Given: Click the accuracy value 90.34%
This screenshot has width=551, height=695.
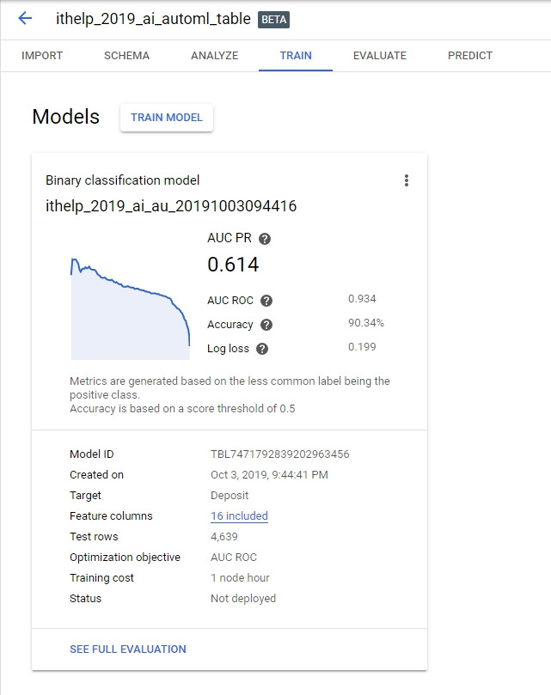Looking at the screenshot, I should [366, 323].
